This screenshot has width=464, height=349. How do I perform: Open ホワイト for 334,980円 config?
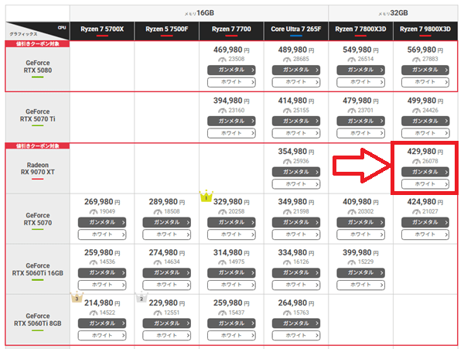click(296, 285)
